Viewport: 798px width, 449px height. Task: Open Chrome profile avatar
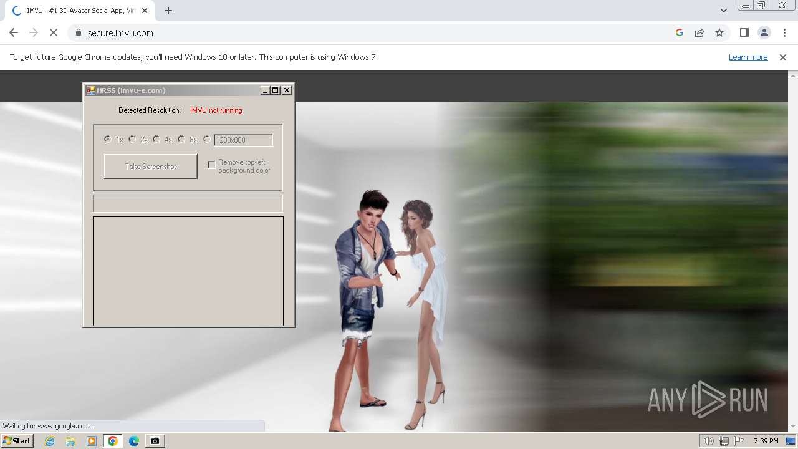click(764, 32)
